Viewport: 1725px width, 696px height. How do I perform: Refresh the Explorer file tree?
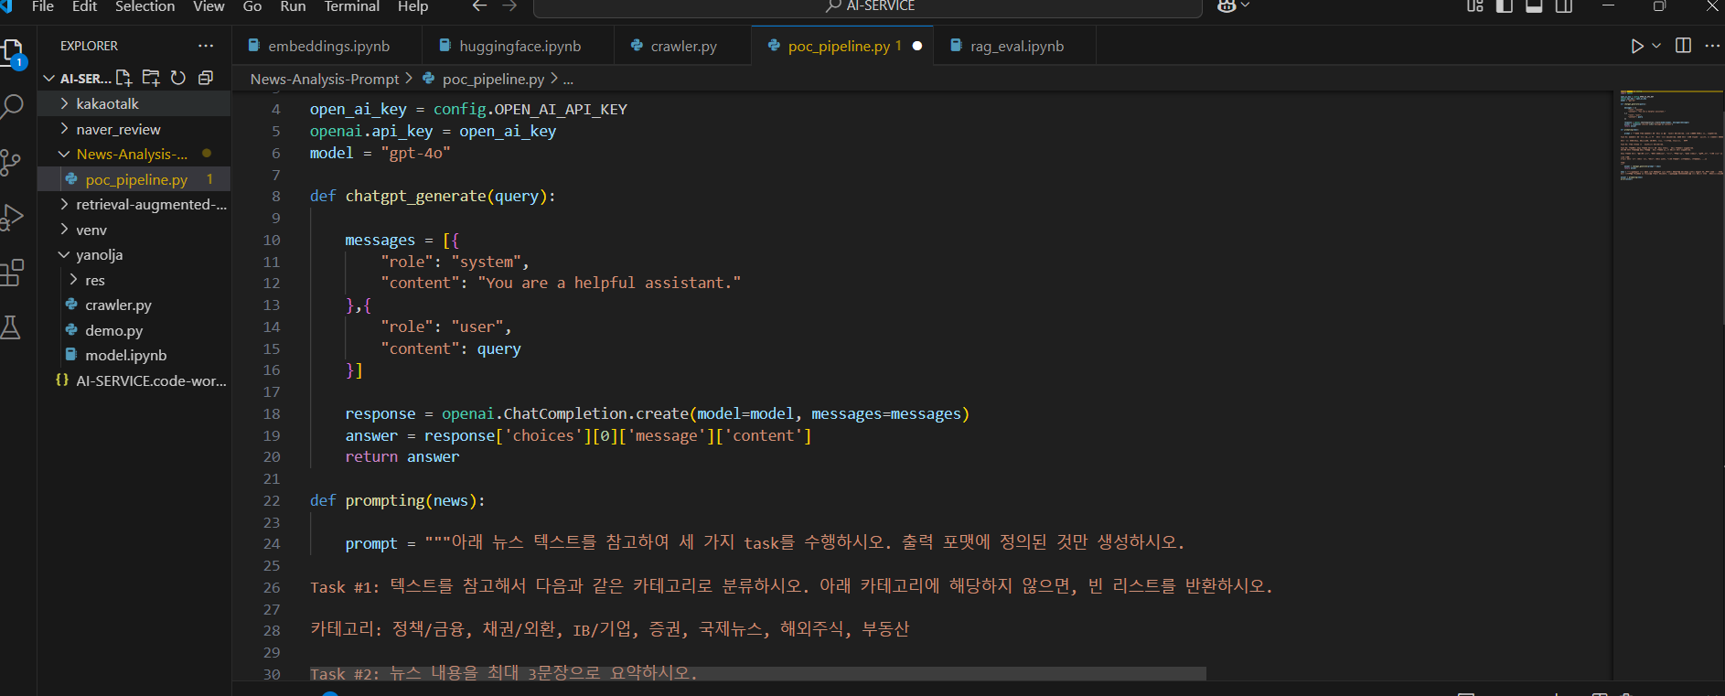tap(178, 78)
